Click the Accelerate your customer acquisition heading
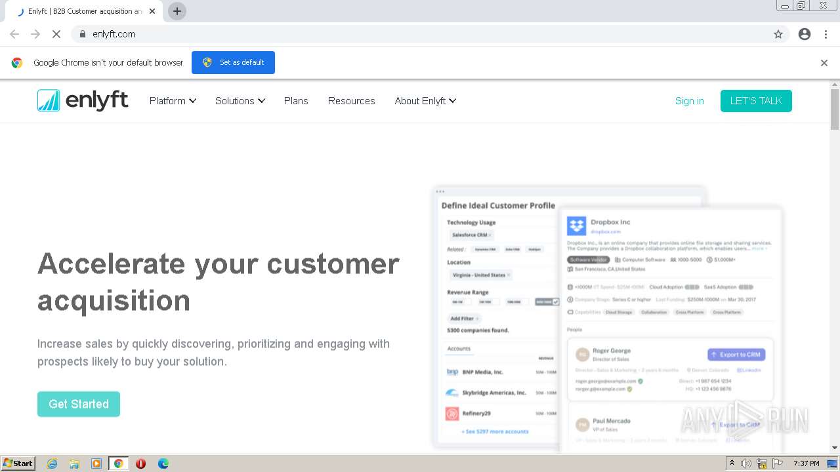 click(219, 282)
